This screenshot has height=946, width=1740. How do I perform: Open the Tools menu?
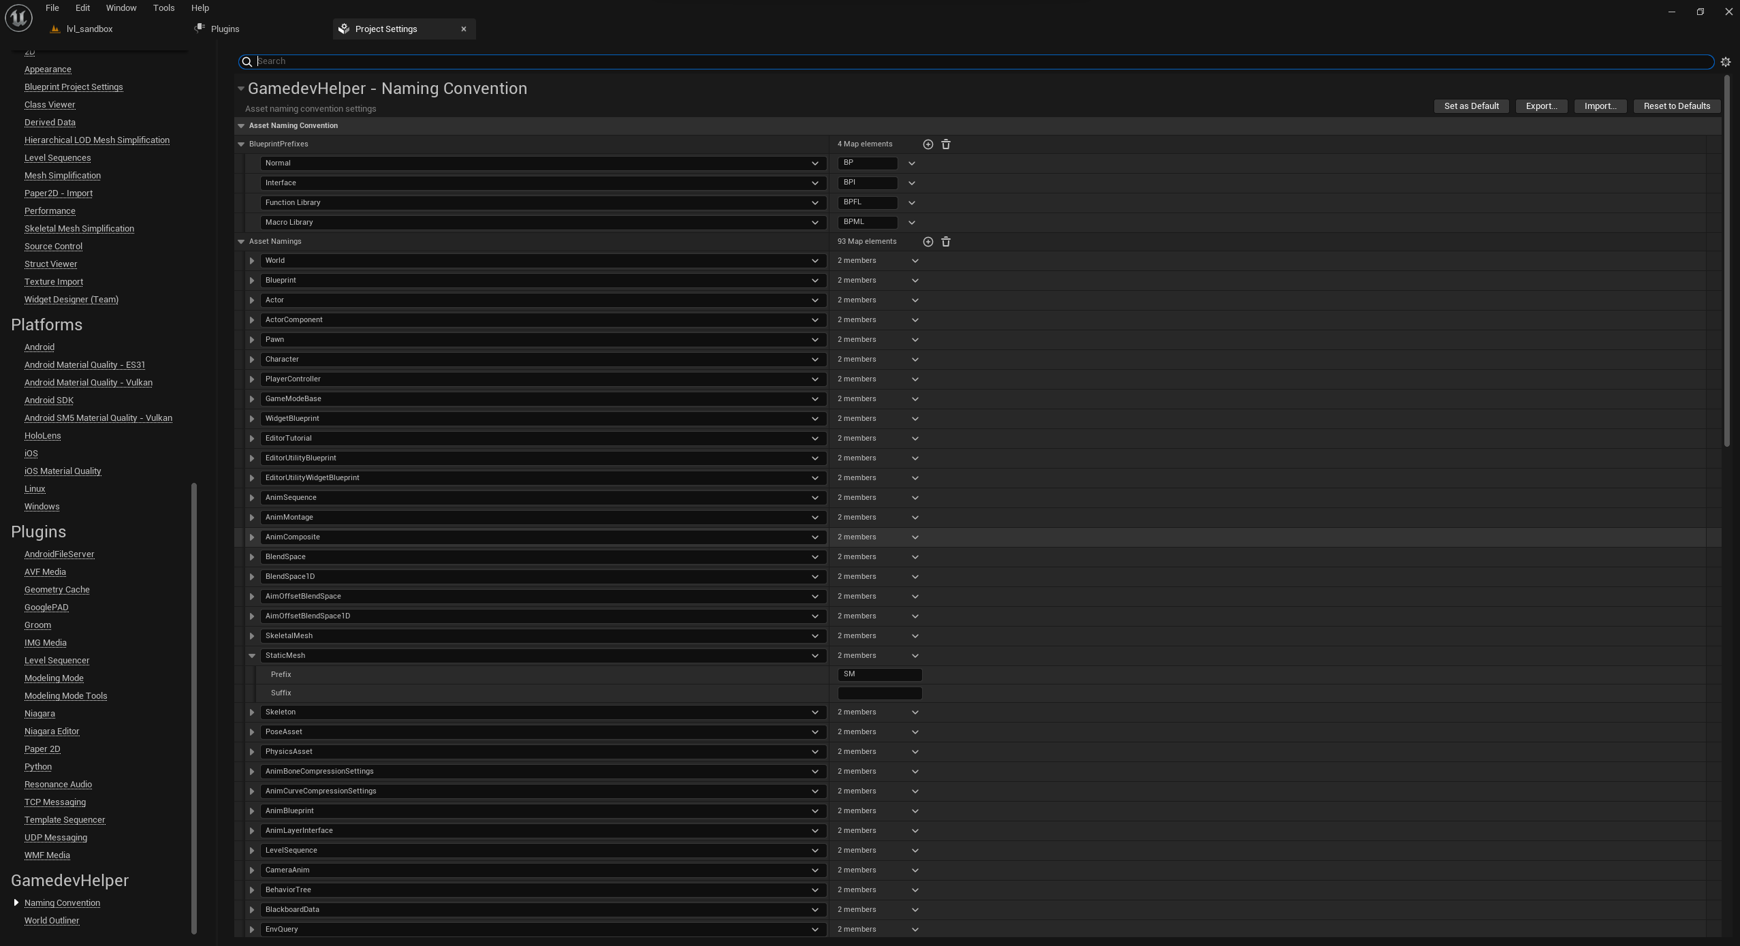click(x=163, y=8)
